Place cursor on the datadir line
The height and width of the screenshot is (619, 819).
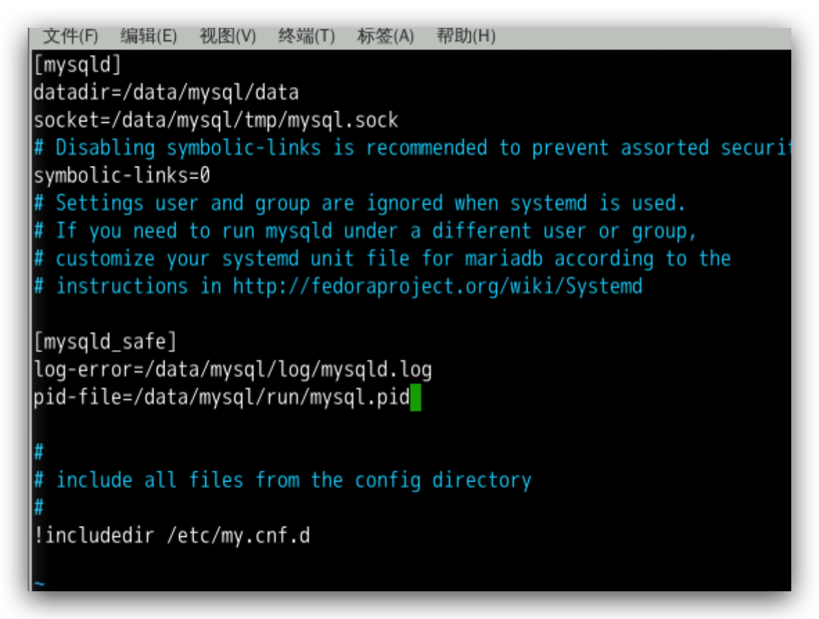click(x=166, y=92)
